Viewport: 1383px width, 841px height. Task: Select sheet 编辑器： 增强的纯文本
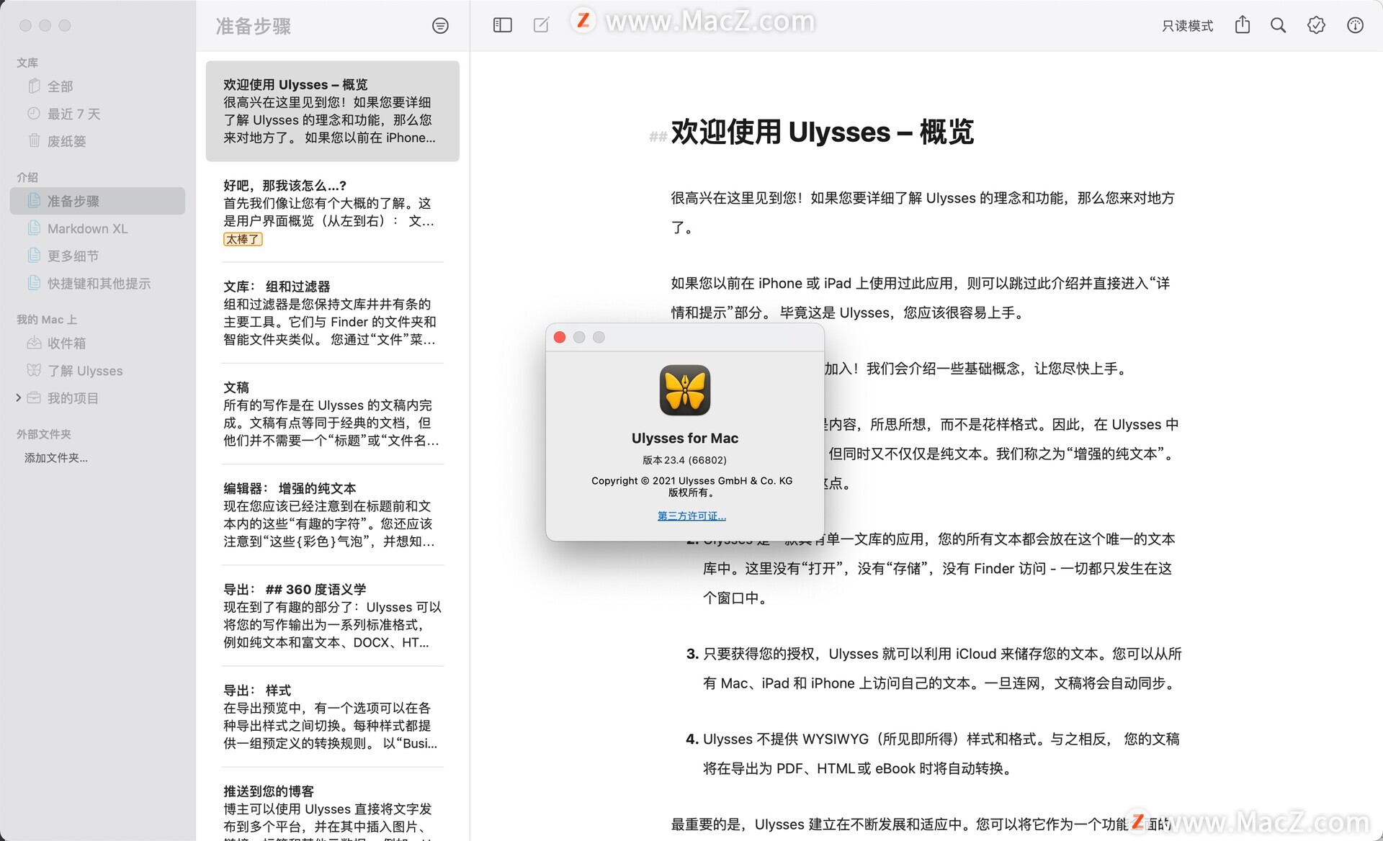[333, 514]
